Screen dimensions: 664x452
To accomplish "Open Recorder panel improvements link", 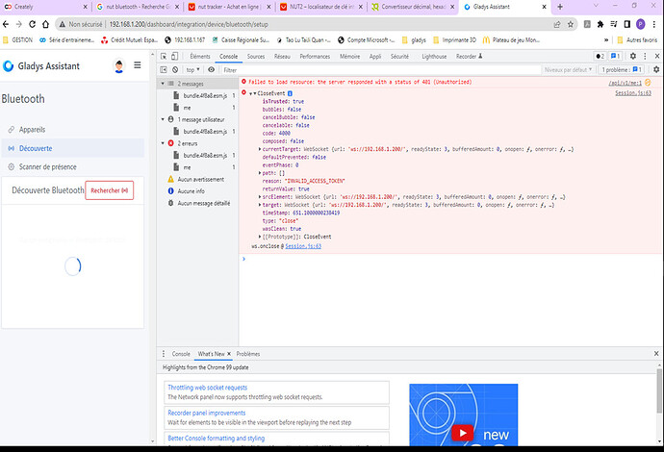I will click(x=207, y=413).
